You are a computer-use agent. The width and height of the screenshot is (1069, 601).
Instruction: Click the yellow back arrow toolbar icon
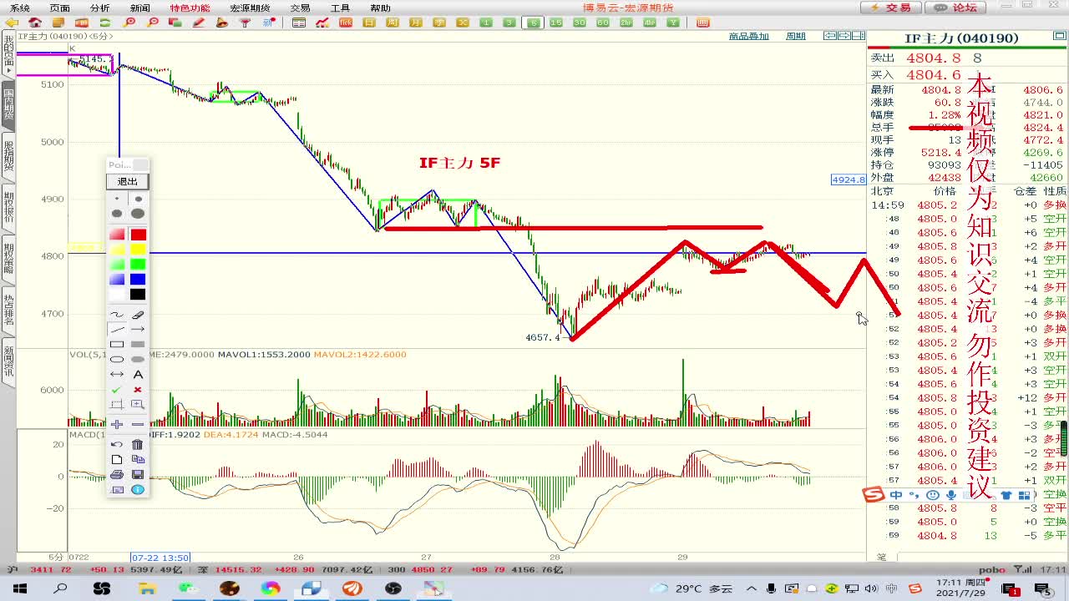[13, 23]
